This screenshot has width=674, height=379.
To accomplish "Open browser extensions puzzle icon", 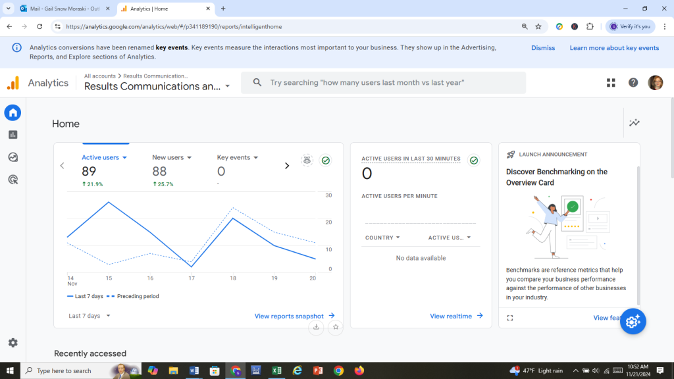I will (x=590, y=26).
